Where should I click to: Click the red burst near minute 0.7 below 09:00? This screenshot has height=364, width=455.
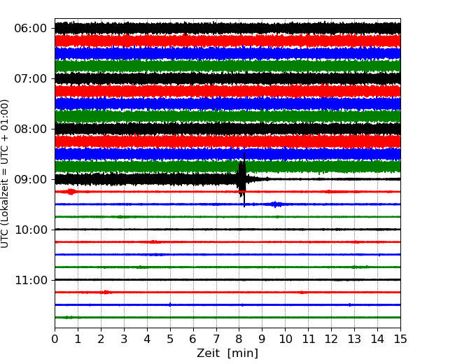[71, 192]
